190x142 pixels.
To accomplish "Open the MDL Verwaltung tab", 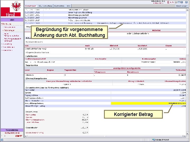I will [x=45, y=6].
